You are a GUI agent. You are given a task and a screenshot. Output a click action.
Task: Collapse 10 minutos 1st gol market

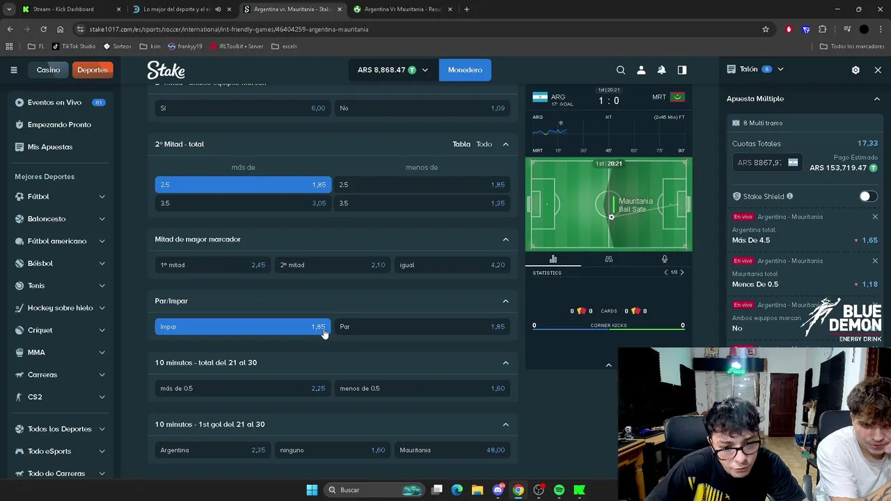tap(505, 424)
